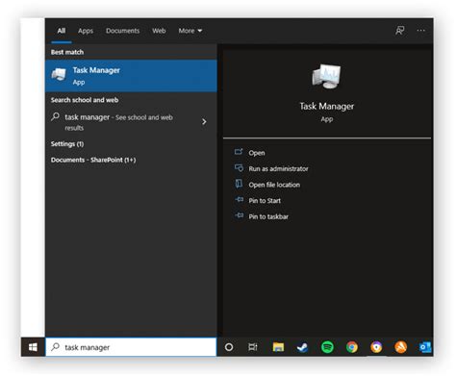Choose Pin to Start
The height and width of the screenshot is (376, 456).
[x=265, y=201]
